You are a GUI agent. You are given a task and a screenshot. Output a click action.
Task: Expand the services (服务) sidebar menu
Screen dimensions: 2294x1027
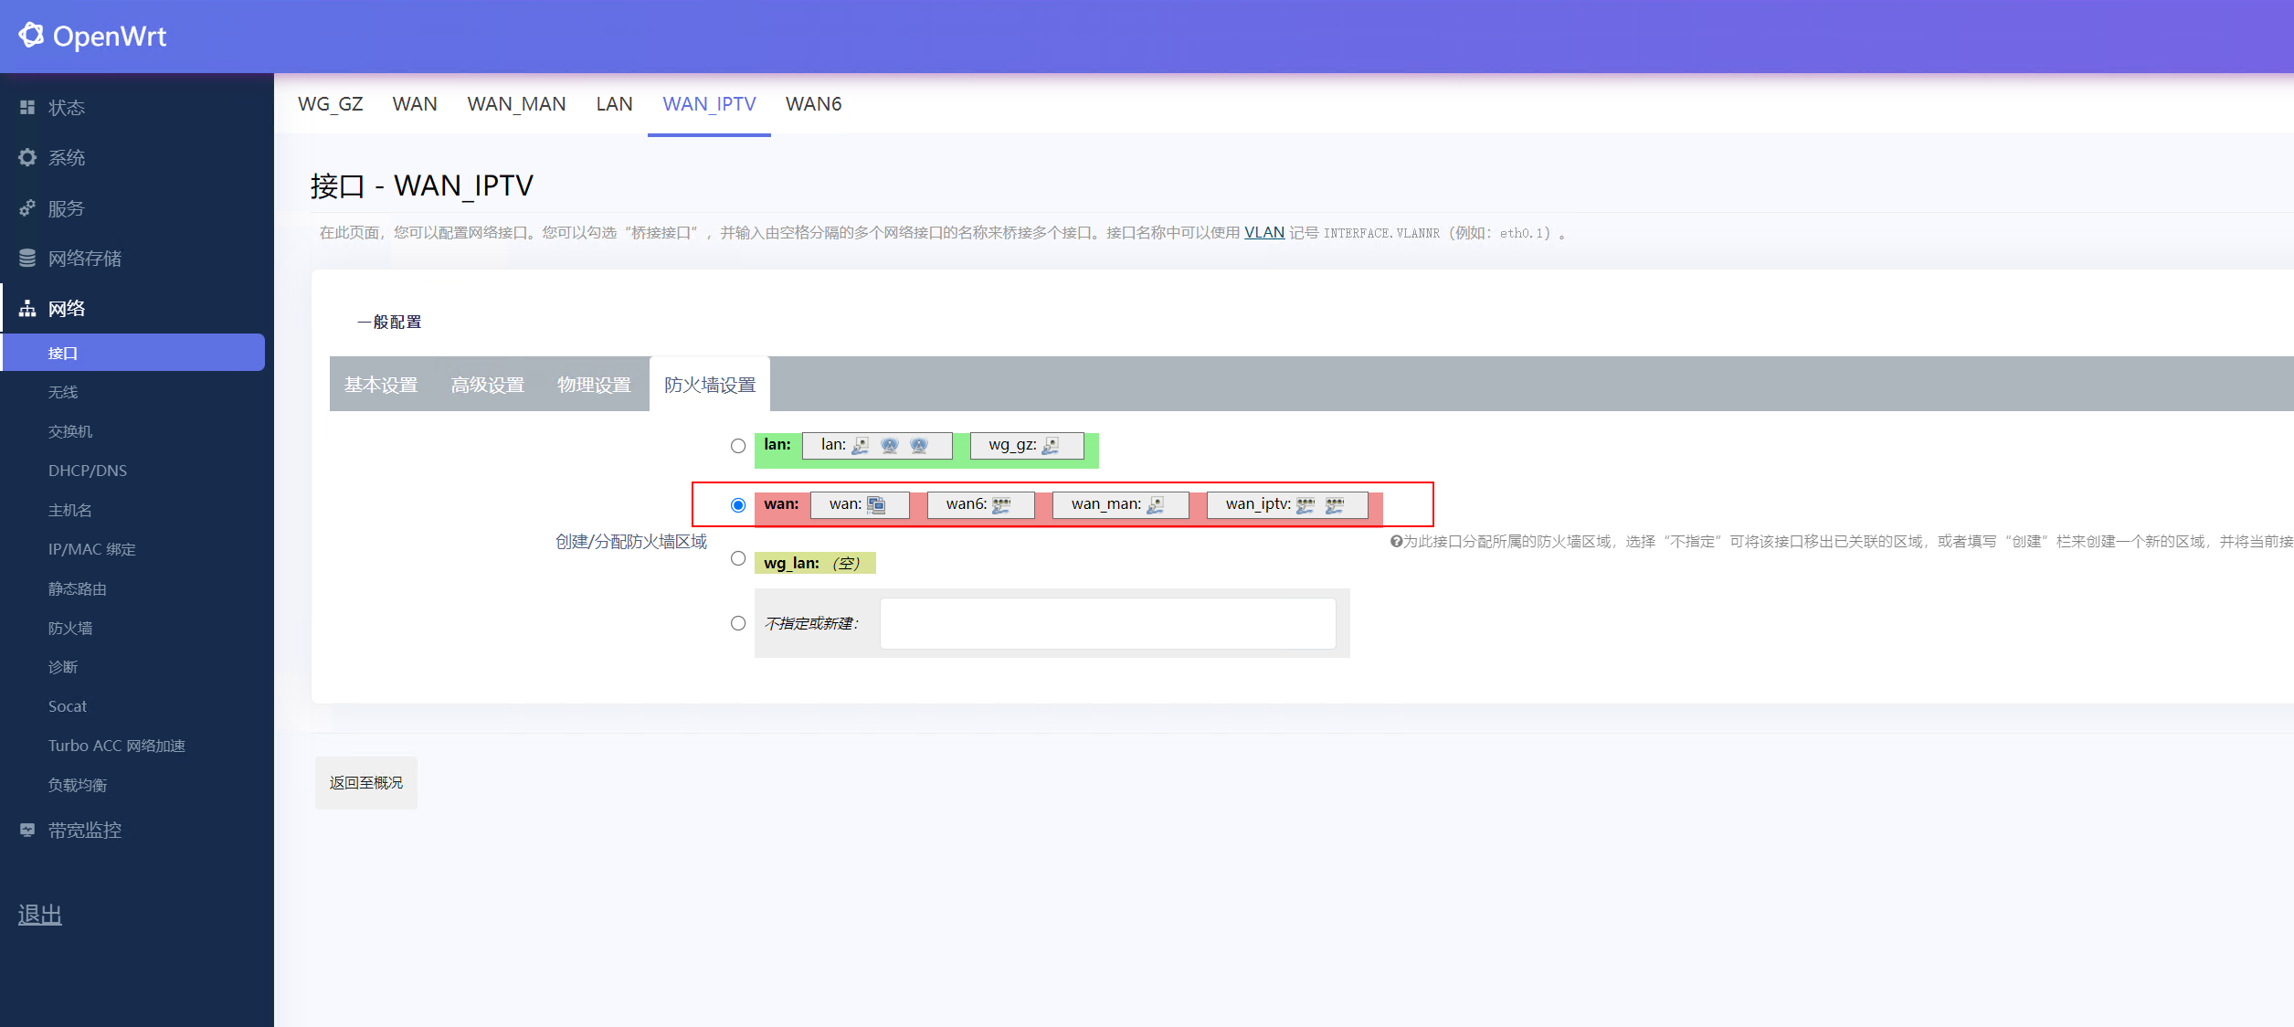click(66, 208)
